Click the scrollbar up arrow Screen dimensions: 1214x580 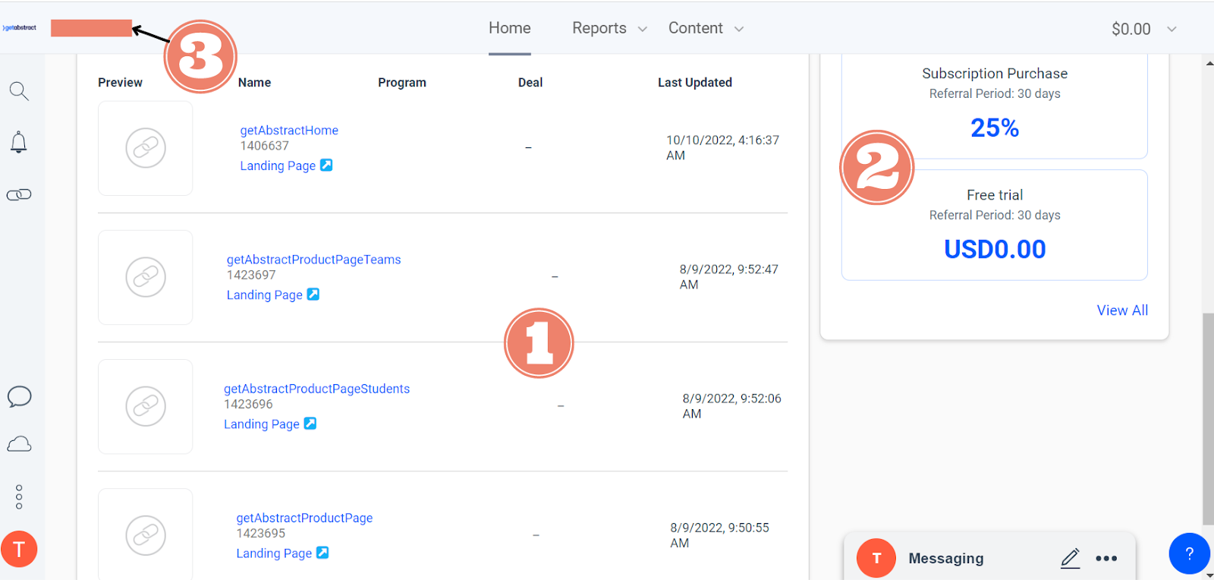point(1208,63)
